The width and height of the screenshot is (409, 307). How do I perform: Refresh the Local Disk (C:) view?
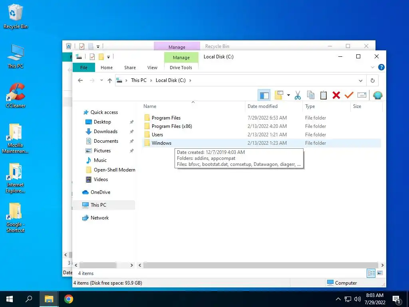373,80
